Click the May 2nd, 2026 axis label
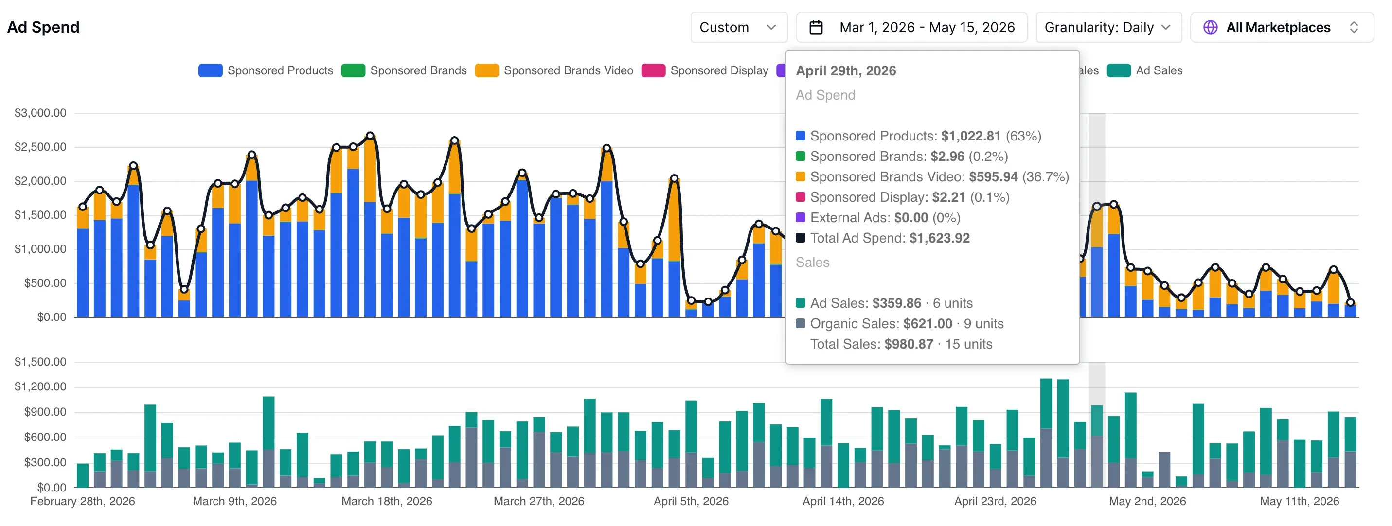This screenshot has width=1392, height=526. (x=1147, y=502)
